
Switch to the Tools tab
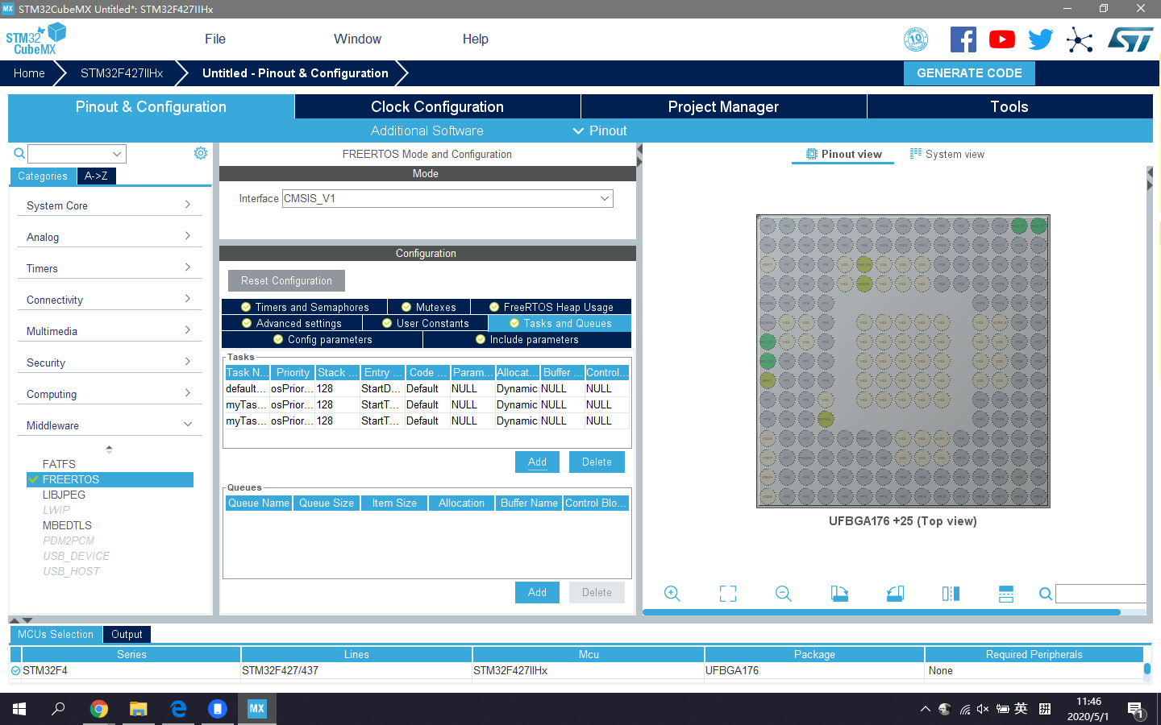(1009, 106)
